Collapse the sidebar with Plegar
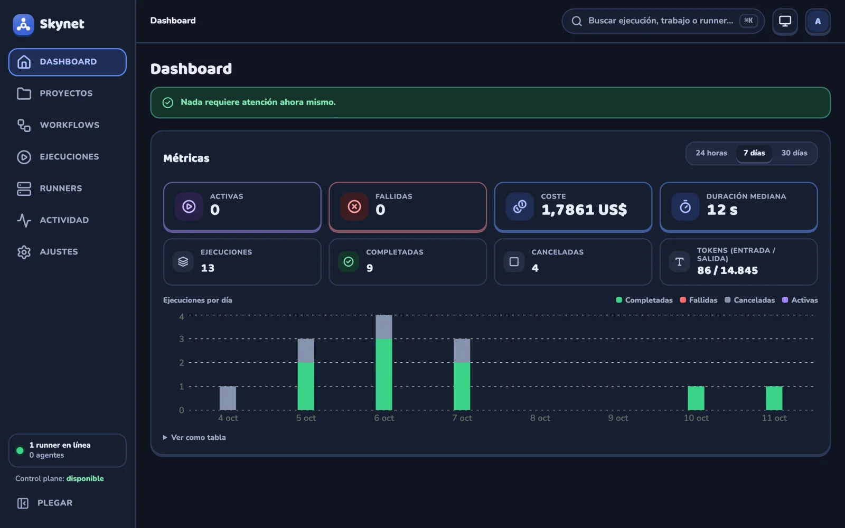845x528 pixels. coord(67,503)
